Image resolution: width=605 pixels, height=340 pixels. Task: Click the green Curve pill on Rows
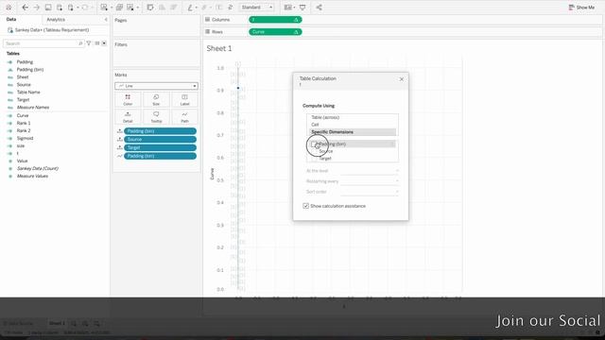click(x=275, y=32)
